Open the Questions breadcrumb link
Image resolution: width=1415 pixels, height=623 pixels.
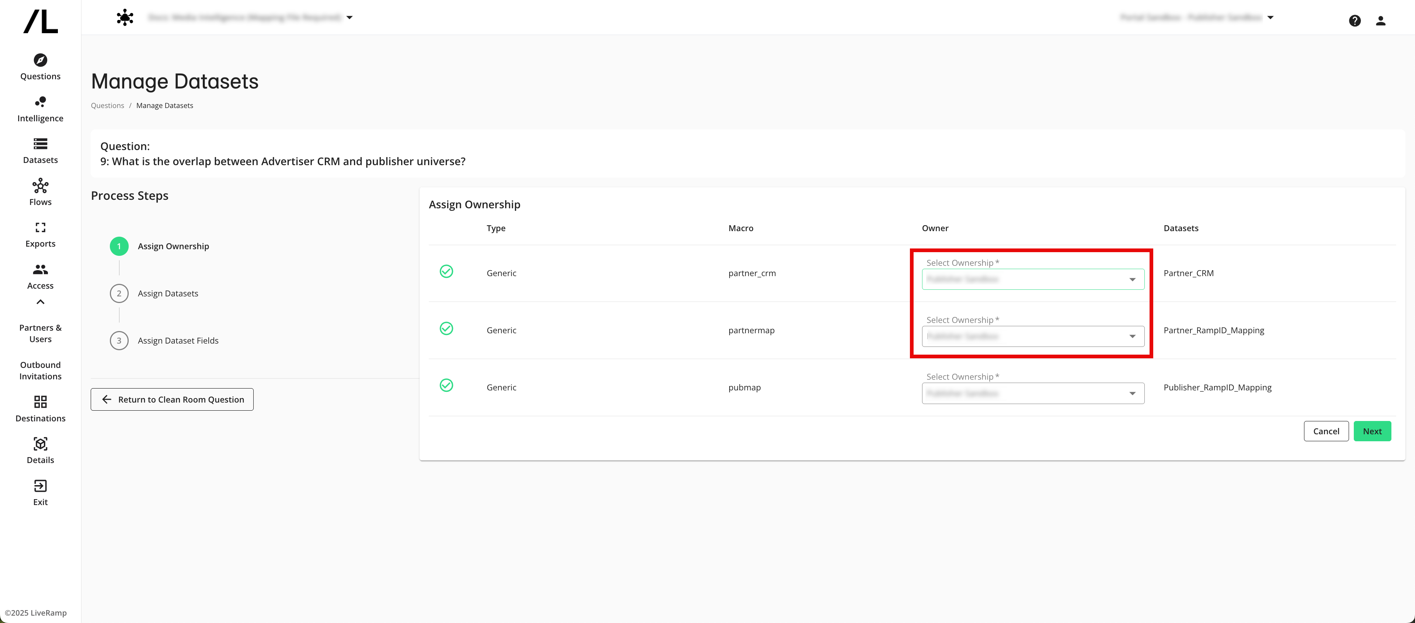tap(107, 105)
